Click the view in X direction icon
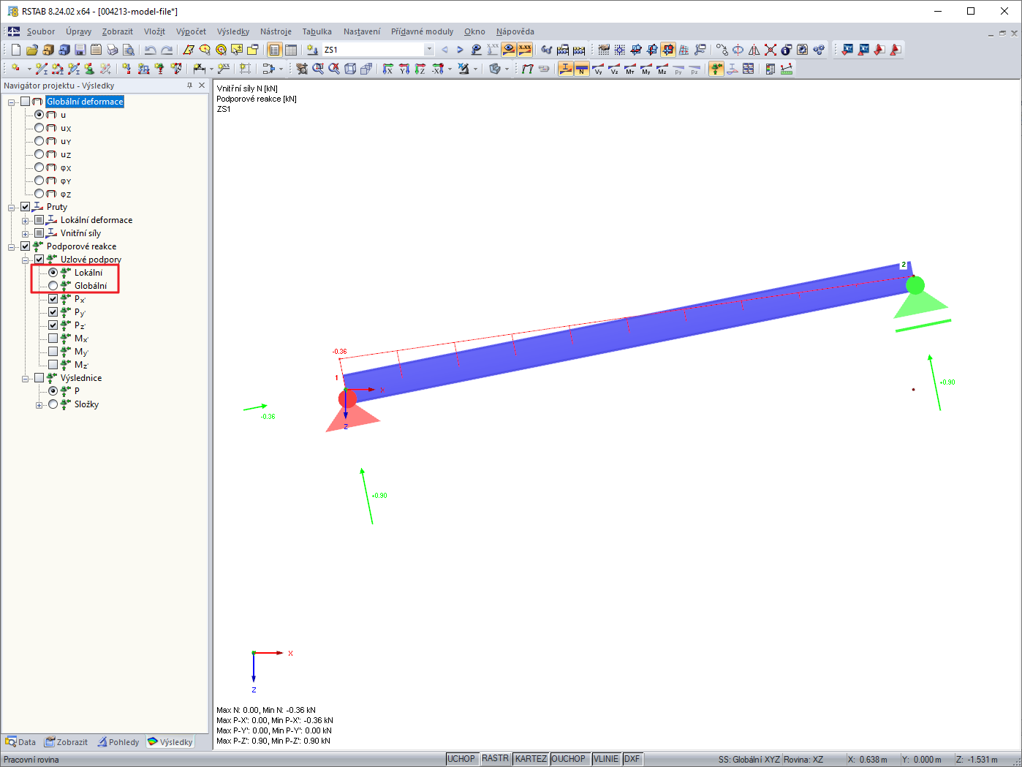Image resolution: width=1022 pixels, height=767 pixels. (x=388, y=69)
